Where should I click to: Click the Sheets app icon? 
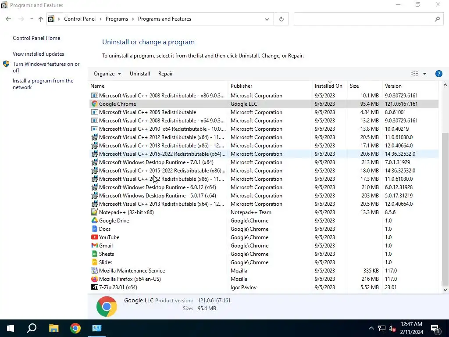click(x=94, y=254)
